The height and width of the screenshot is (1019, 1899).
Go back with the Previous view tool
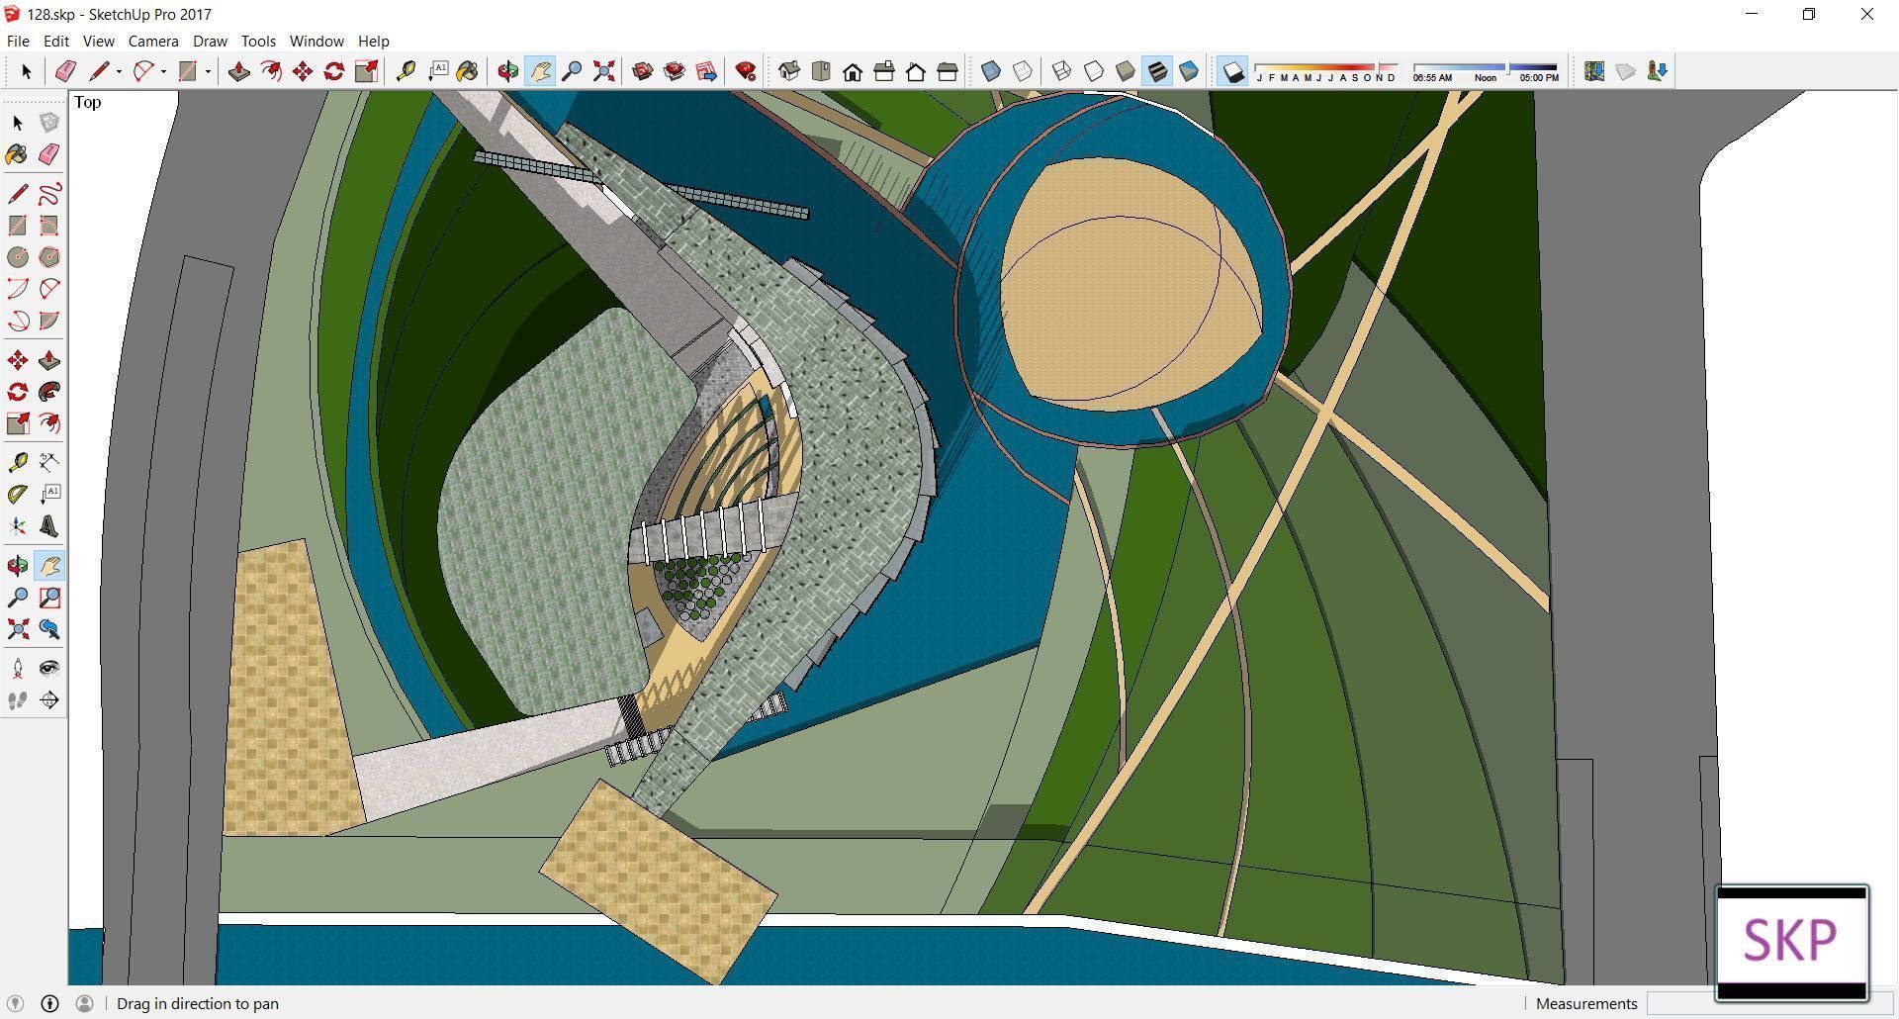pos(49,629)
